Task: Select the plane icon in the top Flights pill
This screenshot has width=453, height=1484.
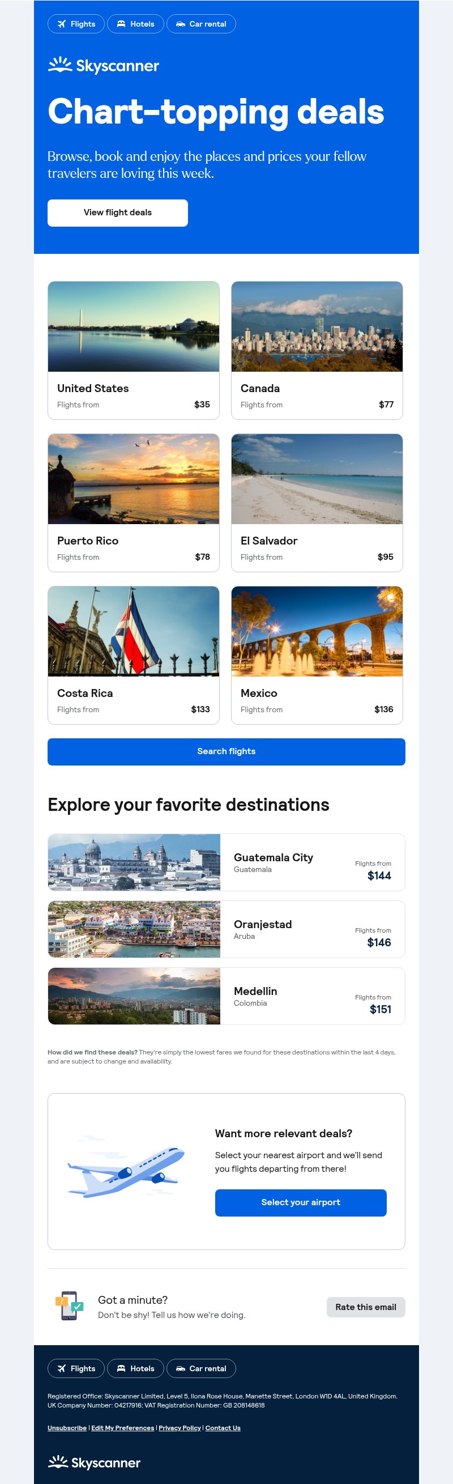Action: tap(61, 24)
